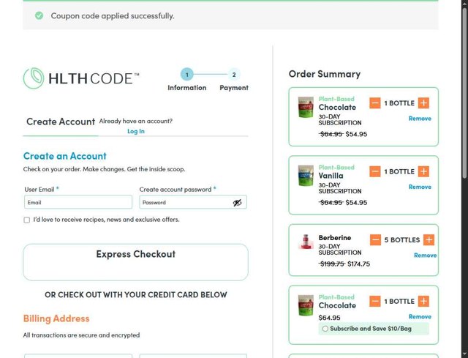The width and height of the screenshot is (468, 358).
Task: Click the Vanilla product thumbnail
Action: click(x=306, y=176)
